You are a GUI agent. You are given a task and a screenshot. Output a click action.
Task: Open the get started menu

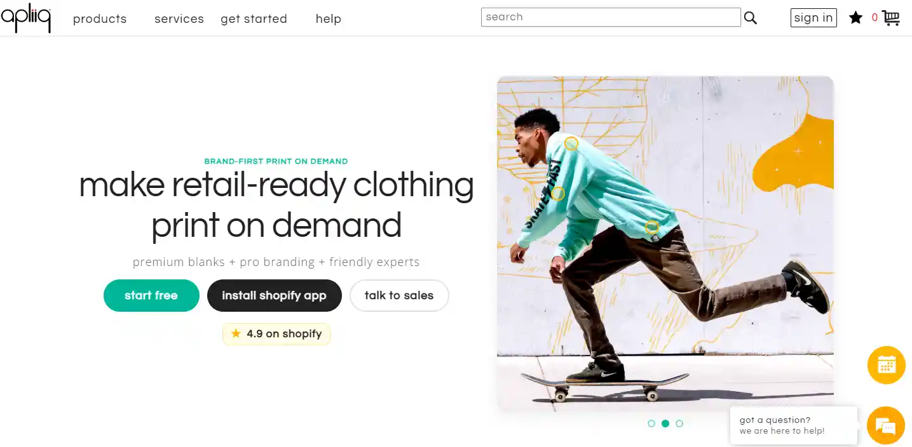pos(254,19)
